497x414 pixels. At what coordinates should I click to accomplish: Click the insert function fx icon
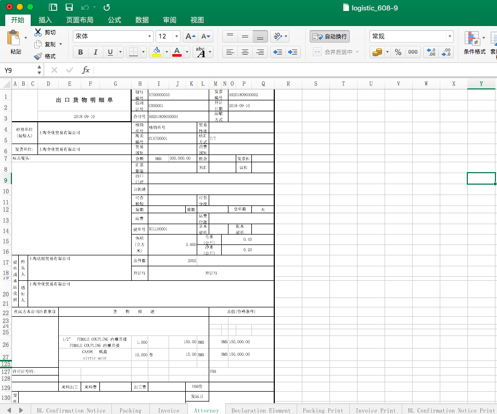coord(86,70)
